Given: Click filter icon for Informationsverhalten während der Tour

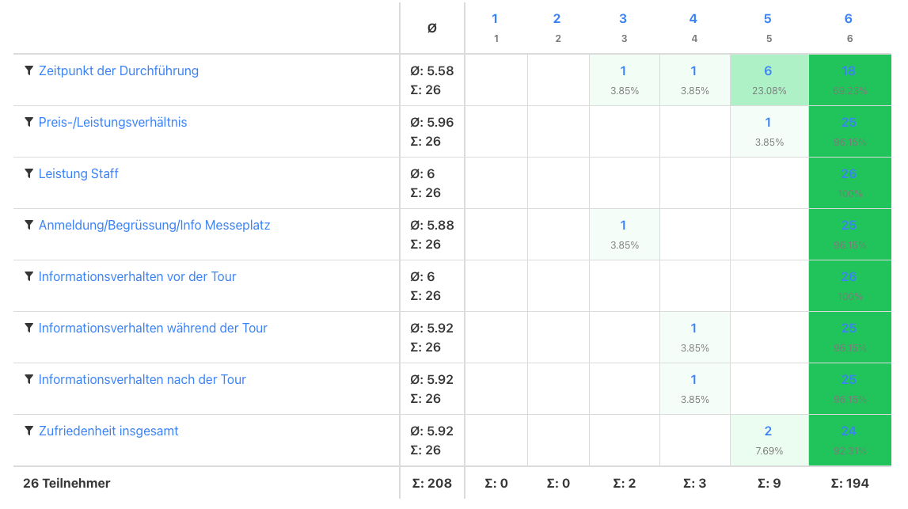Looking at the screenshot, I should 29,329.
